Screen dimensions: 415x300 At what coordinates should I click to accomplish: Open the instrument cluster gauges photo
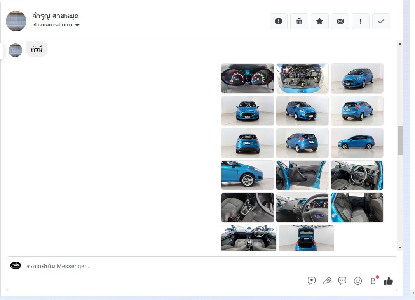pyautogui.click(x=248, y=78)
